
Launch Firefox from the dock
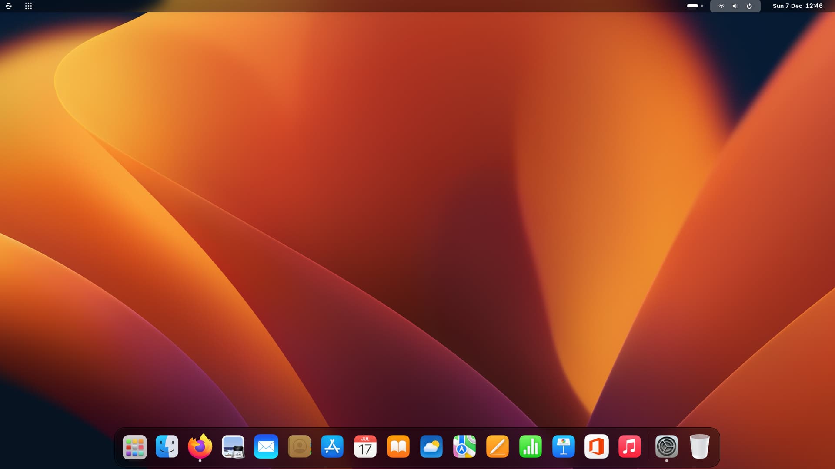click(200, 447)
